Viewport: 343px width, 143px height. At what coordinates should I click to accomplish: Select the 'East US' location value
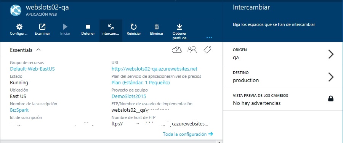pyautogui.click(x=18, y=96)
